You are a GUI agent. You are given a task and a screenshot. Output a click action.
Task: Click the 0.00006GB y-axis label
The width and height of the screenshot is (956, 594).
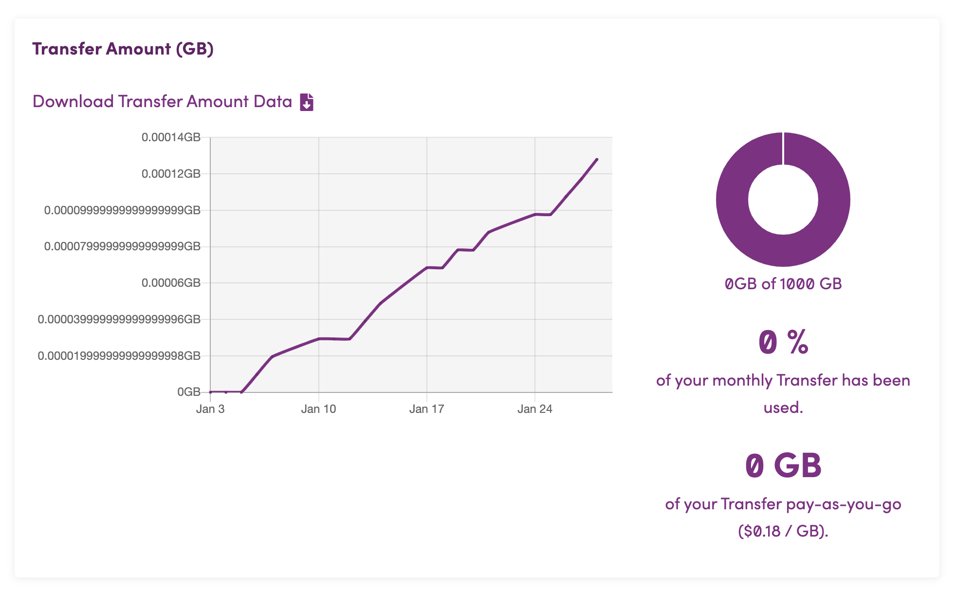171,283
